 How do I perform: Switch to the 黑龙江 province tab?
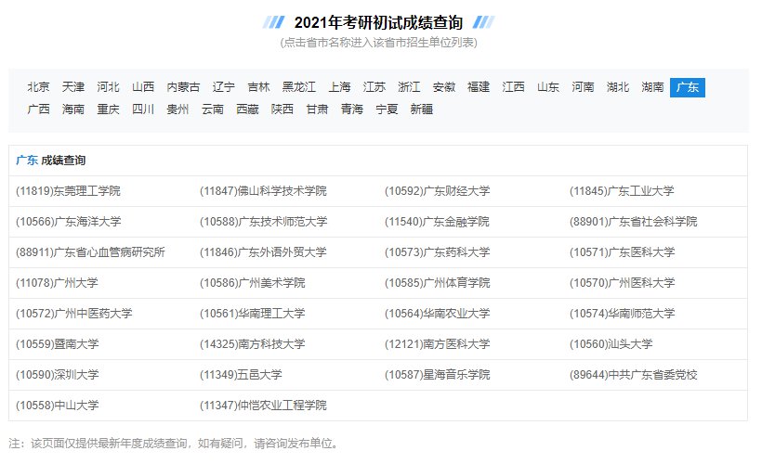coord(299,87)
